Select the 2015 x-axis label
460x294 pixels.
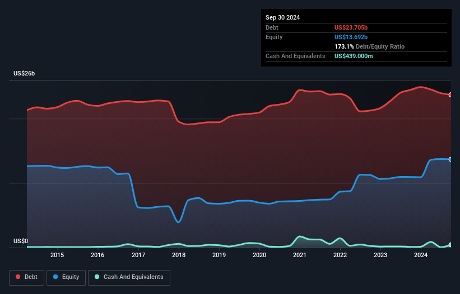point(57,255)
